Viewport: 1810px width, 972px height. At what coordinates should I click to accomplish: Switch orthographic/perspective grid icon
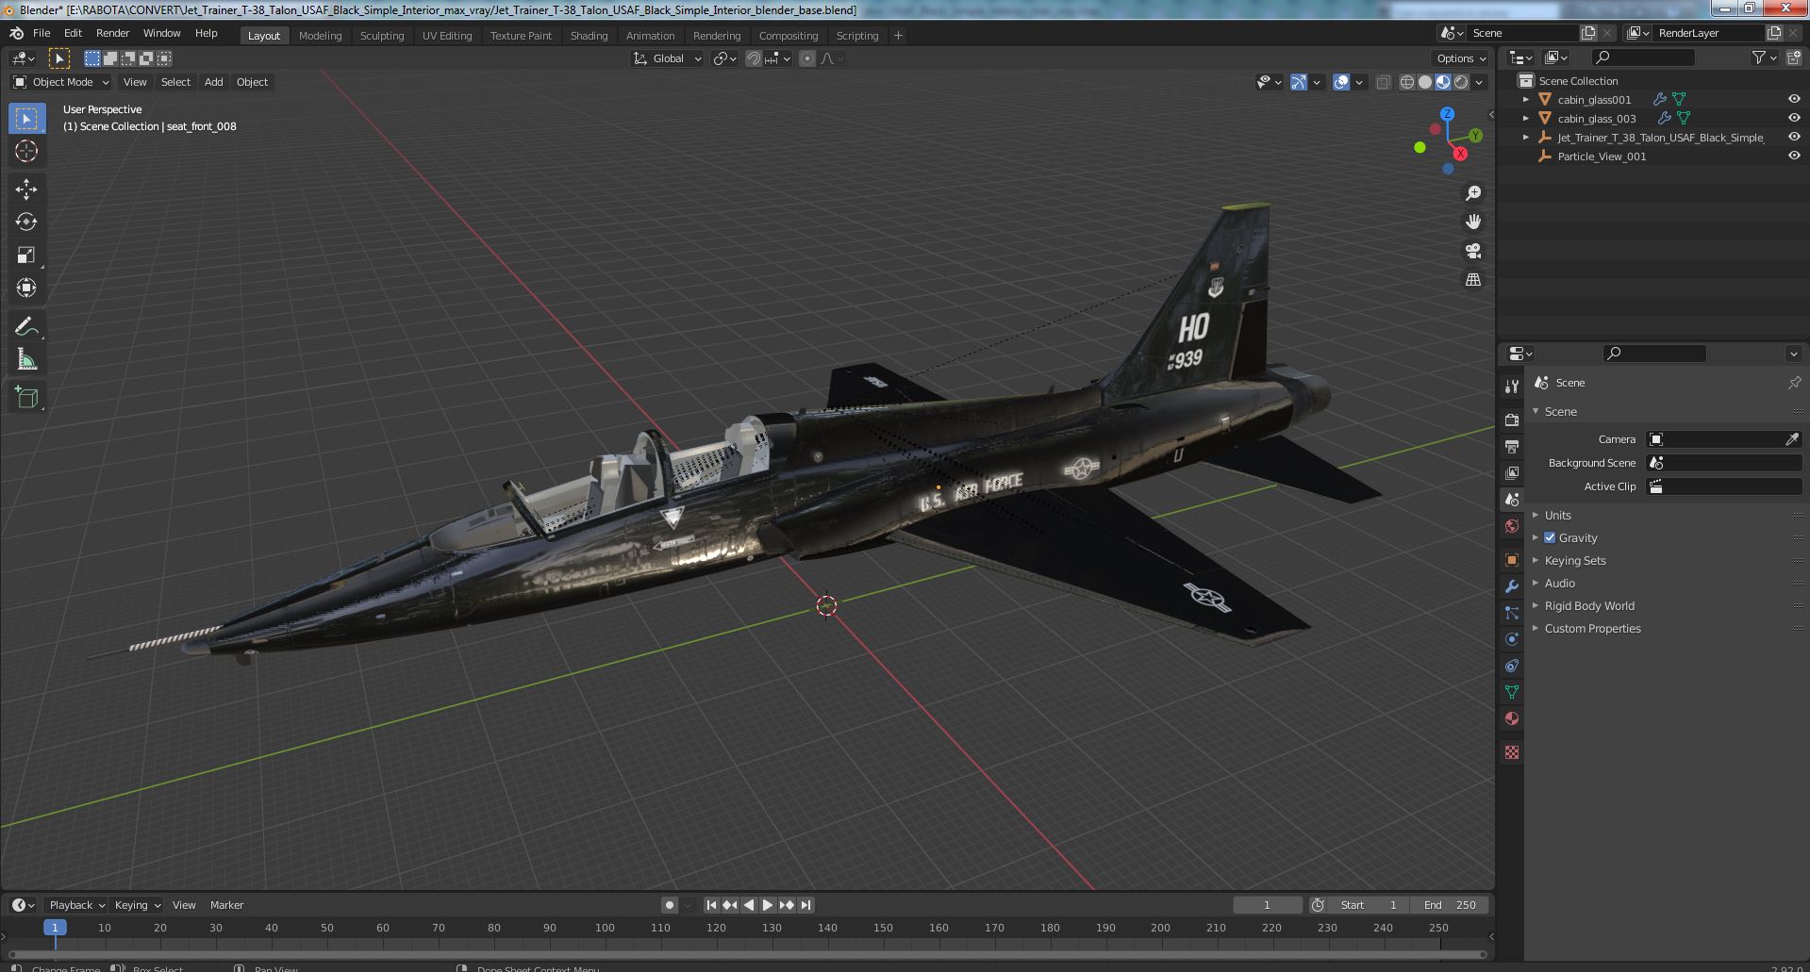point(1472,279)
